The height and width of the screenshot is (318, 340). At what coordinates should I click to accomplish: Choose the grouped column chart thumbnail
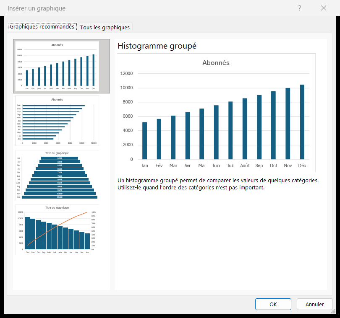click(61, 66)
